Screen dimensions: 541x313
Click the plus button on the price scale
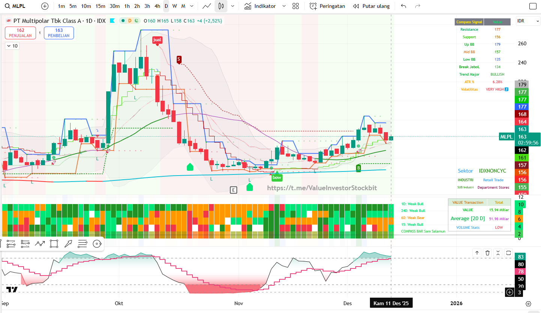point(509,292)
